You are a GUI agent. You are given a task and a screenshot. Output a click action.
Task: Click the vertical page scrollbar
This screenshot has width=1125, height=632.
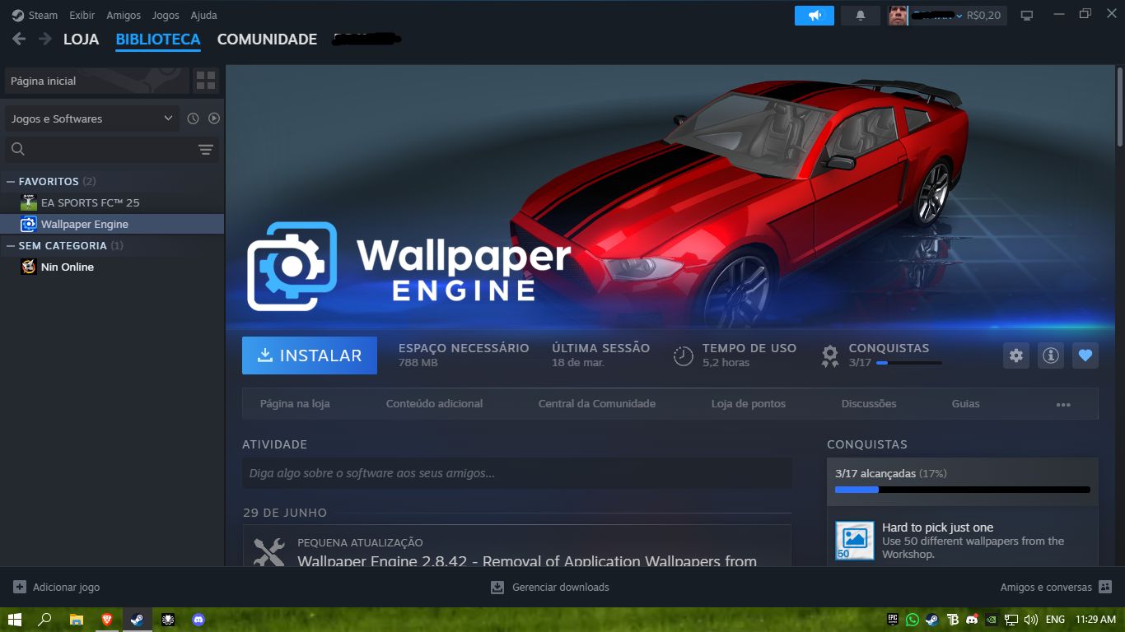tap(1120, 107)
